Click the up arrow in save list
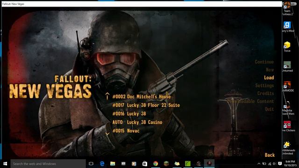 pyautogui.click(x=107, y=96)
